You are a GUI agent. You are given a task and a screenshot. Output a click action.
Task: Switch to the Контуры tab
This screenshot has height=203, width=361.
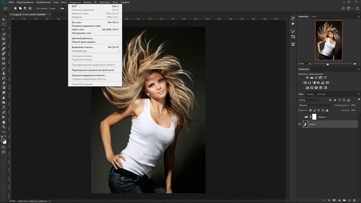[322, 94]
